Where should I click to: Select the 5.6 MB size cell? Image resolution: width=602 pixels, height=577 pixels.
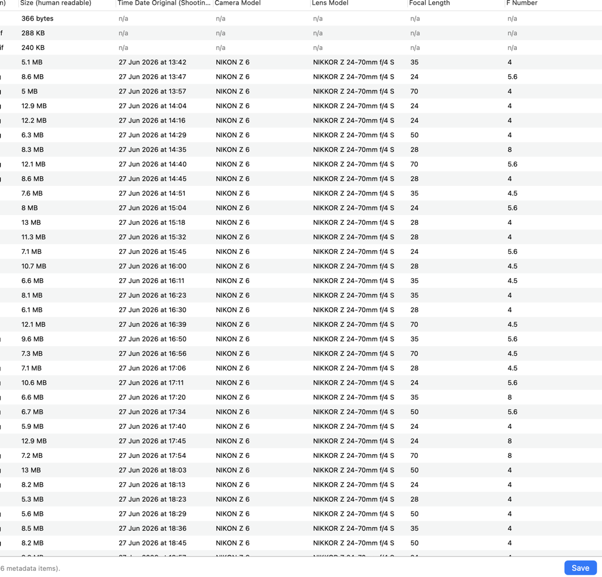click(x=32, y=514)
